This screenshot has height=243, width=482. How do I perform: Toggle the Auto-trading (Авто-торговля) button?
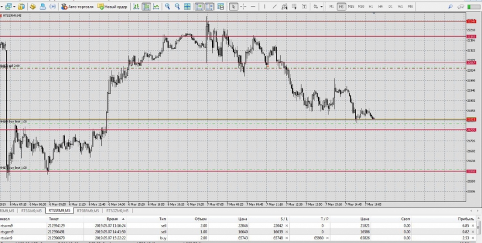tap(77, 7)
